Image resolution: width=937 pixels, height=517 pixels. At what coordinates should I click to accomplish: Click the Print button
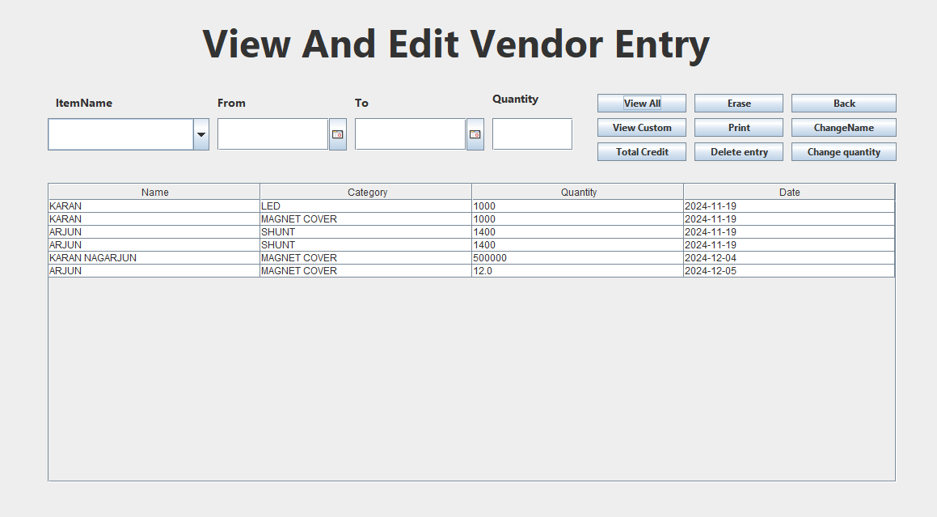click(x=738, y=127)
